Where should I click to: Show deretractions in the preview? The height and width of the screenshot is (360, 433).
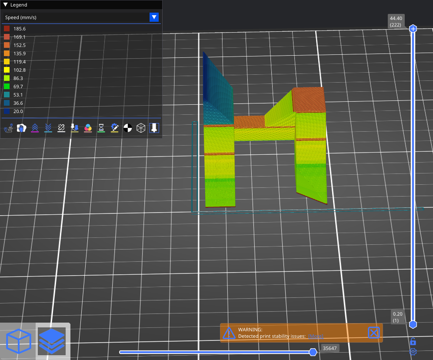coord(48,128)
